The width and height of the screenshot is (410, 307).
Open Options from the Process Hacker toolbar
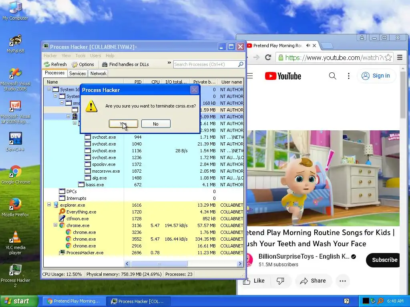(x=83, y=64)
